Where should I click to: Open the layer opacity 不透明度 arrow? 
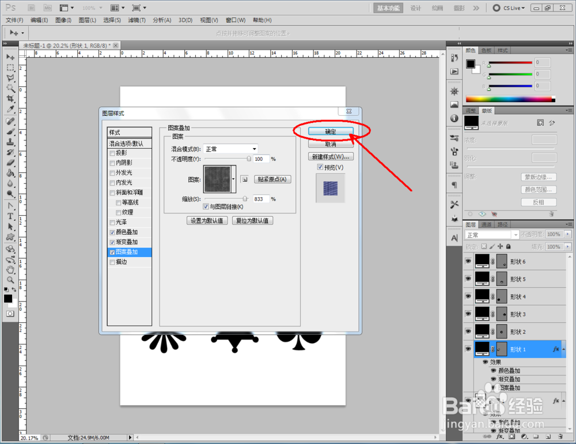coord(568,234)
